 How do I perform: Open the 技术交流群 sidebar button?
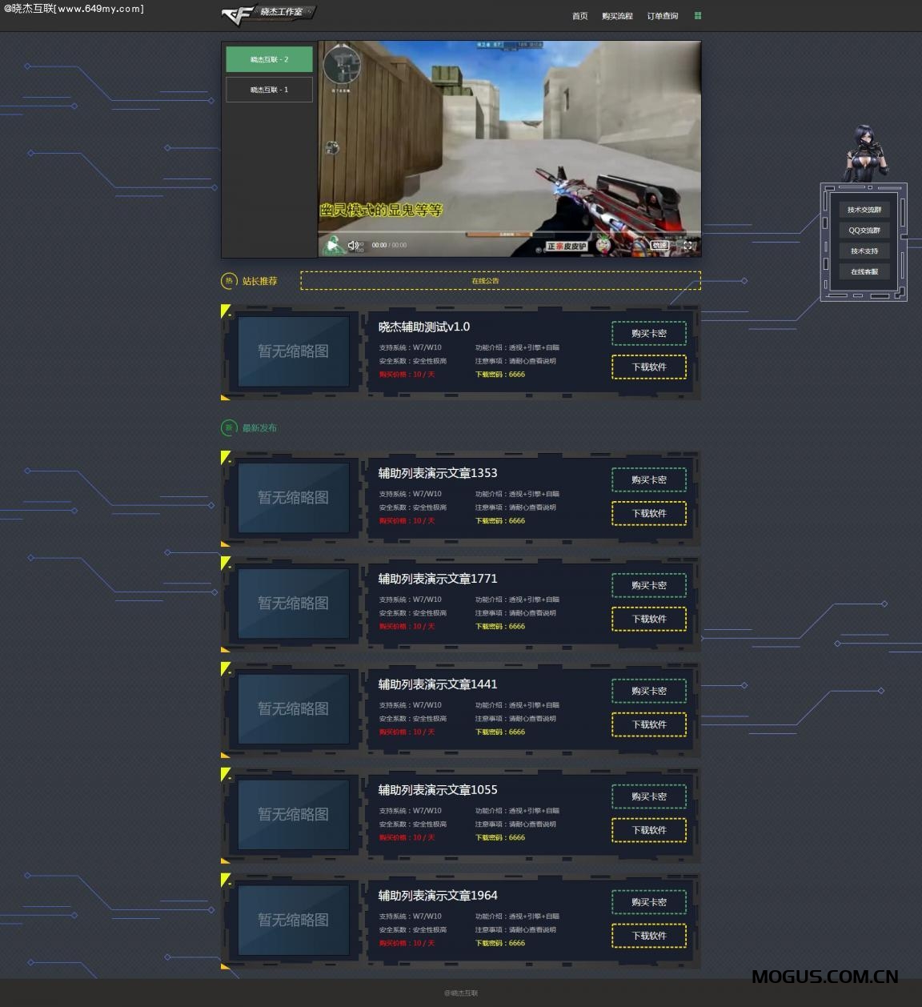864,210
